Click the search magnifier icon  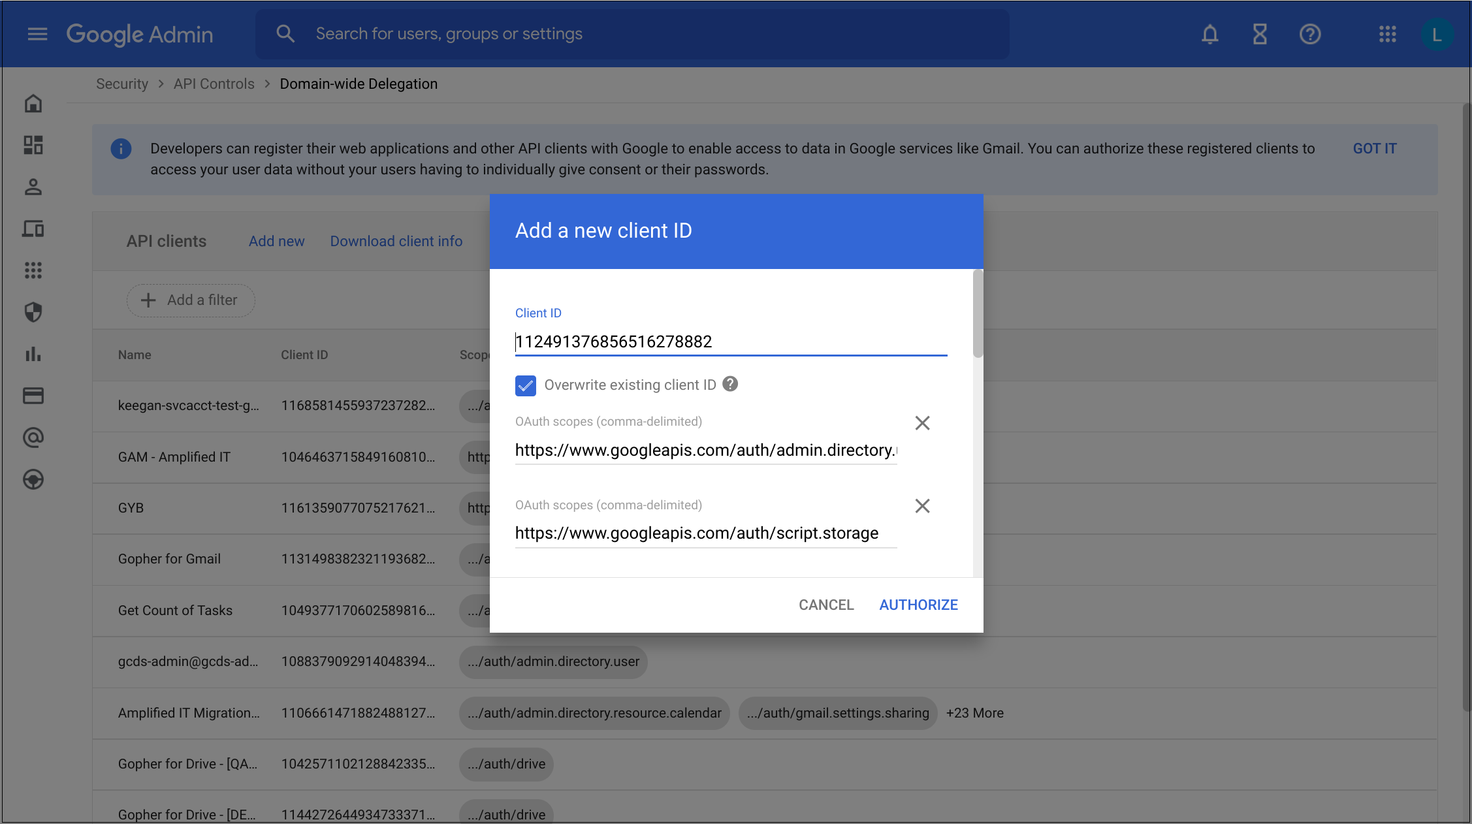pyautogui.click(x=285, y=34)
